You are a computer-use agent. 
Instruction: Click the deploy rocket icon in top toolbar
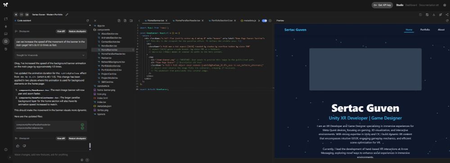pos(440,15)
